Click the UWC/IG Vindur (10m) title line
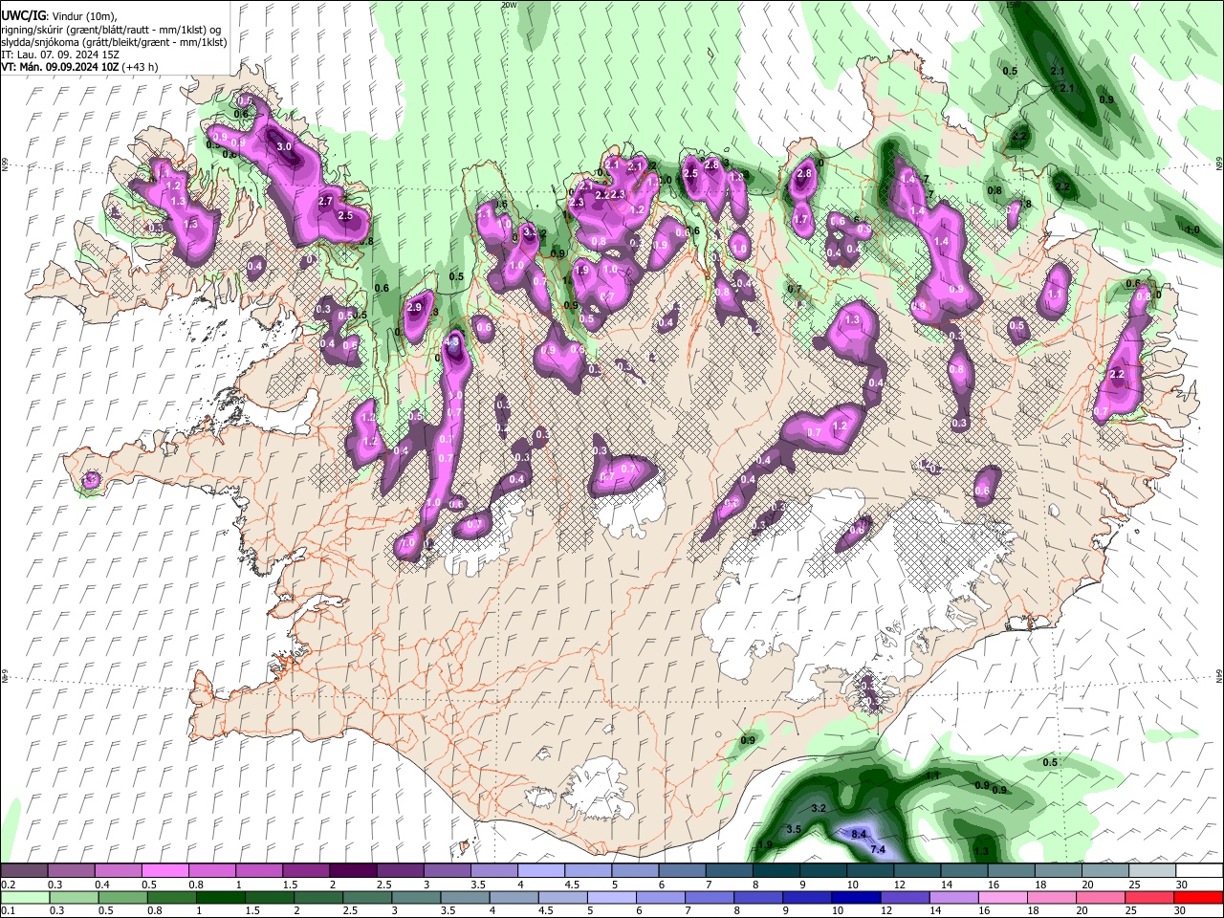Image resolution: width=1224 pixels, height=918 pixels. tap(58, 15)
